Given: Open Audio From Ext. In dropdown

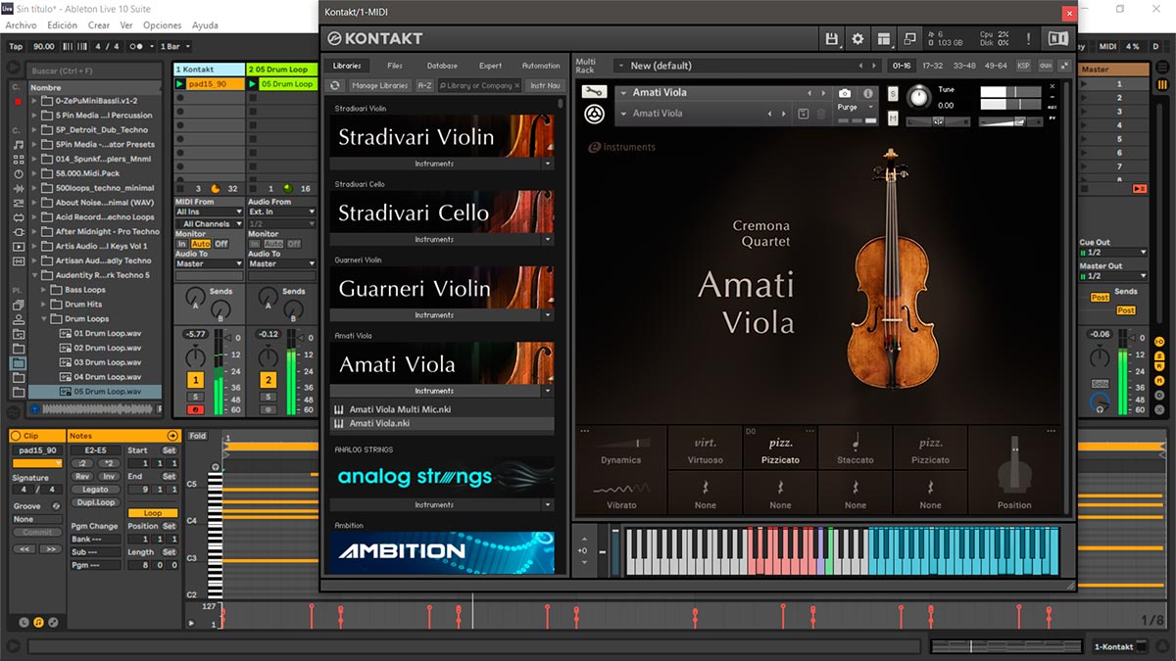Looking at the screenshot, I should pos(281,212).
